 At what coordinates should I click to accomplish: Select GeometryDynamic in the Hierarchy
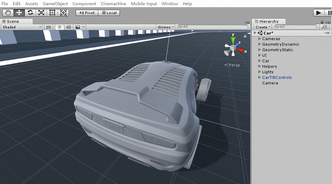point(281,44)
